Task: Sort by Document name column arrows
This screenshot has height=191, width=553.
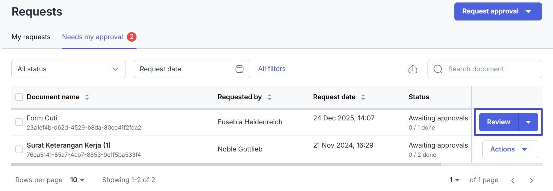Action: pos(87,97)
